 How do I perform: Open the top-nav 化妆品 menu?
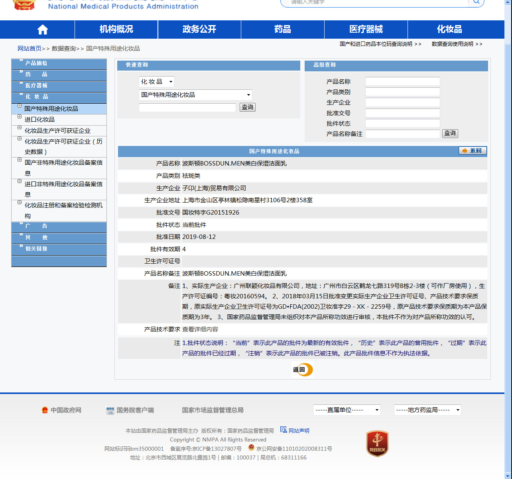coord(449,30)
